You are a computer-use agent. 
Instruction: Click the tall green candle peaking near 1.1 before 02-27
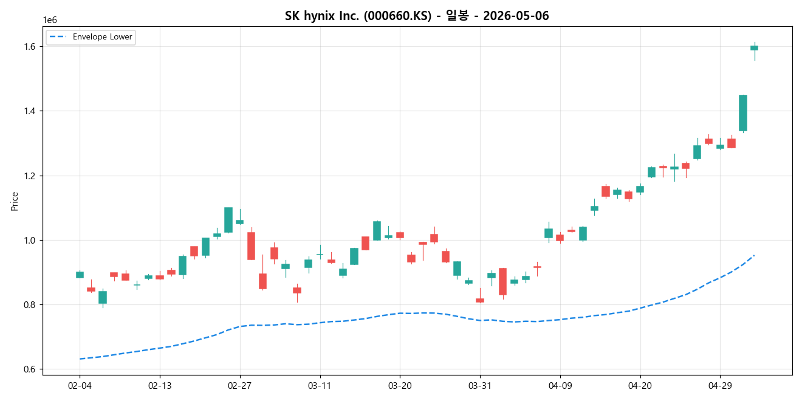pyautogui.click(x=228, y=220)
